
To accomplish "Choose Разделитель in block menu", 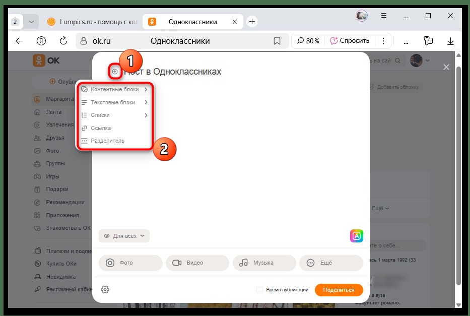I will click(x=115, y=141).
